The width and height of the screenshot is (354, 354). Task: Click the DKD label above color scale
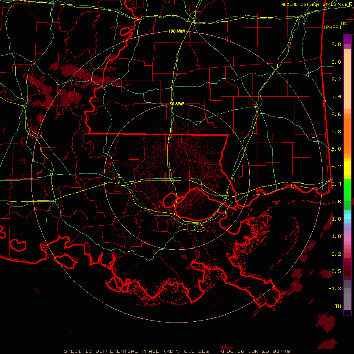pos(346,24)
